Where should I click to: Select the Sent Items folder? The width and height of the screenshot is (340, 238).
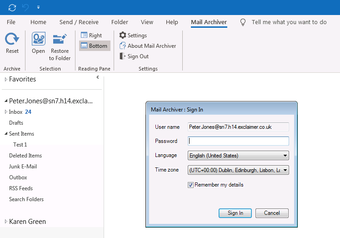pyautogui.click(x=21, y=134)
